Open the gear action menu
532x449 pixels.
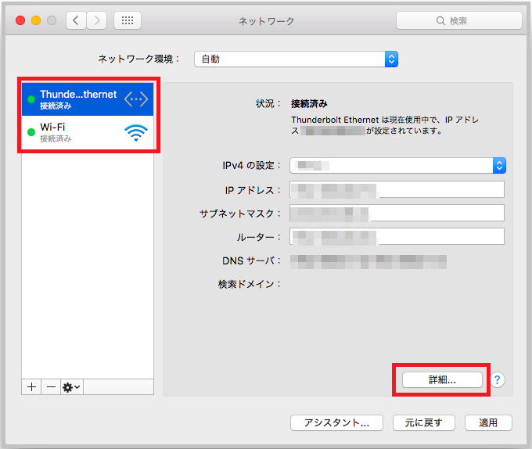click(72, 387)
